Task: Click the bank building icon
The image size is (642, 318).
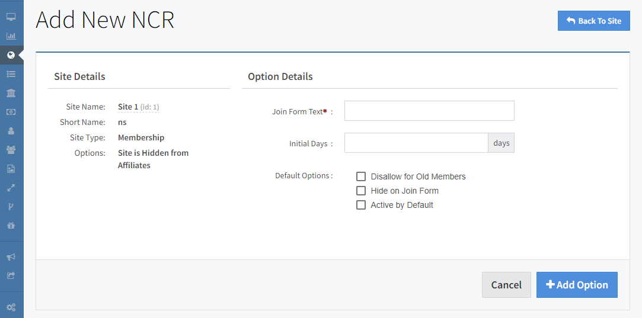Action: 11,93
